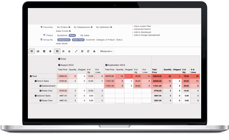Image resolution: width=229 pixels, height=140 pixels.
Task: Click shared-users icon beside By Product
Action: tap(69, 27)
